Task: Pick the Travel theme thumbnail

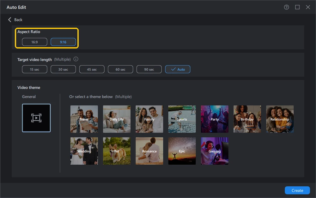Action: (84, 119)
